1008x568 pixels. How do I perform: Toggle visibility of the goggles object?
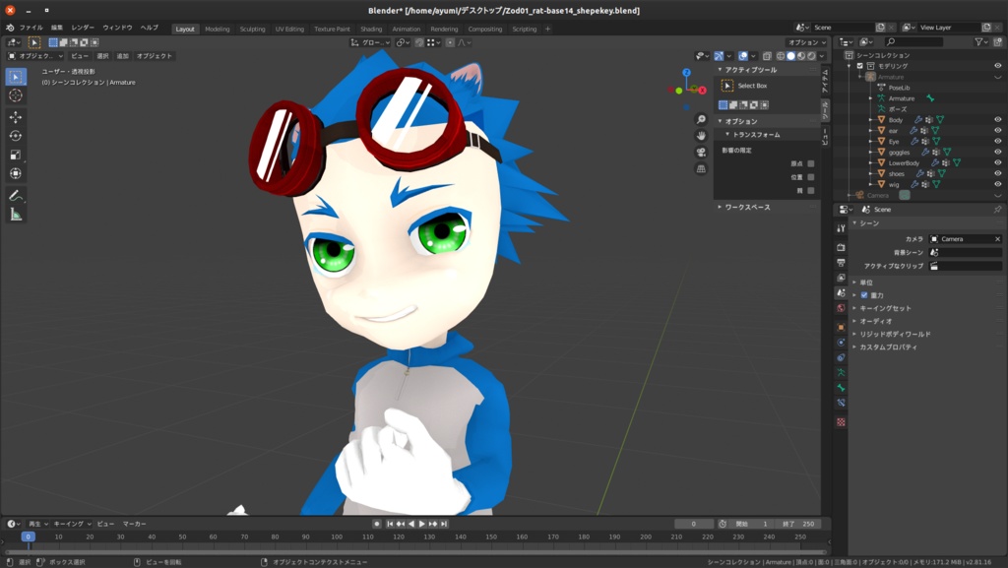997,152
